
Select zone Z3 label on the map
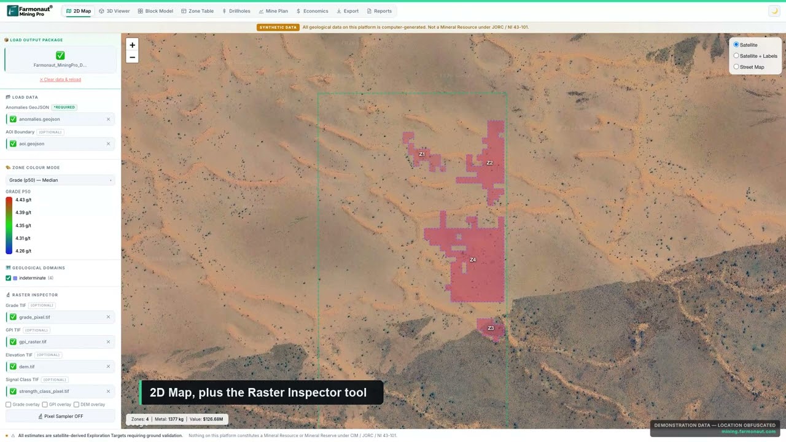pyautogui.click(x=491, y=328)
